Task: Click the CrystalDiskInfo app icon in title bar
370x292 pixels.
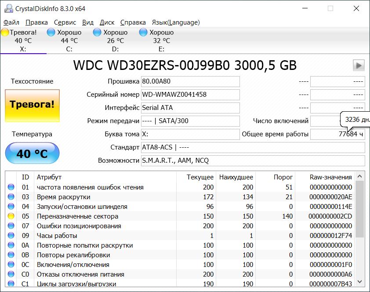Action: coord(9,9)
